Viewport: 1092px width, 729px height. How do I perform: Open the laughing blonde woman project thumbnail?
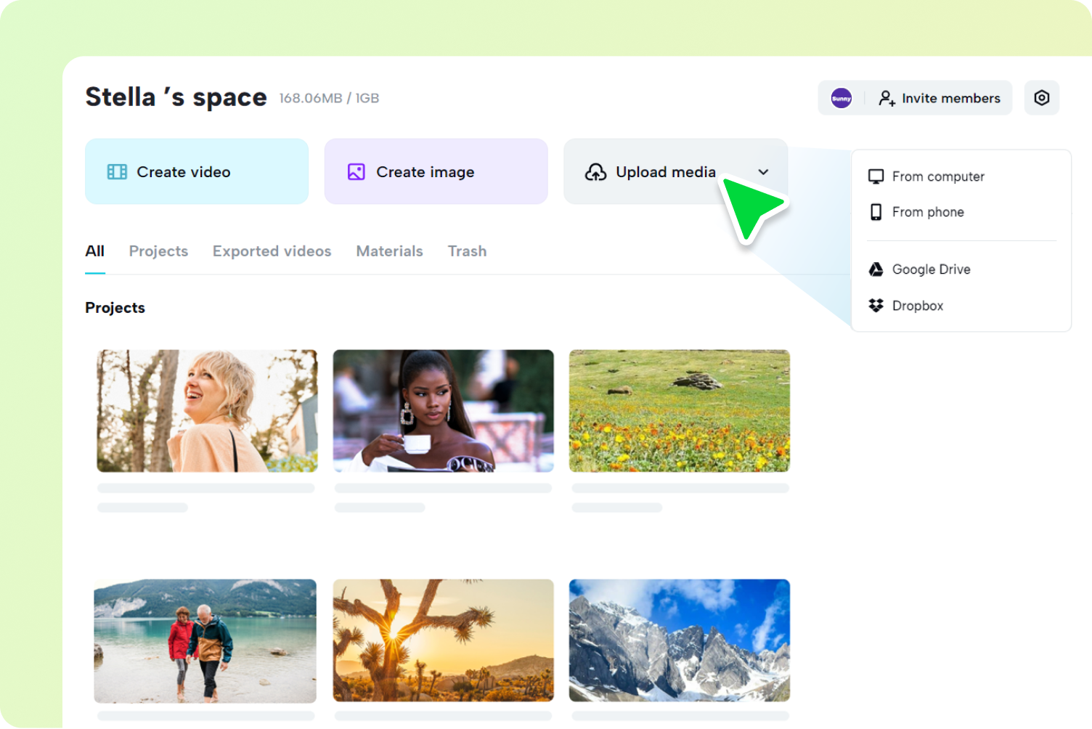pyautogui.click(x=208, y=411)
